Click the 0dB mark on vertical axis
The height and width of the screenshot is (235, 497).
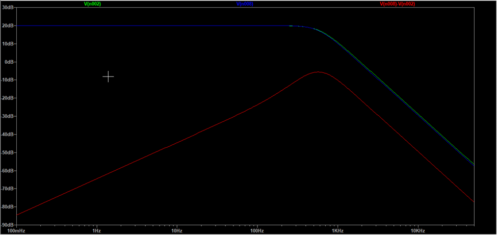coord(9,62)
